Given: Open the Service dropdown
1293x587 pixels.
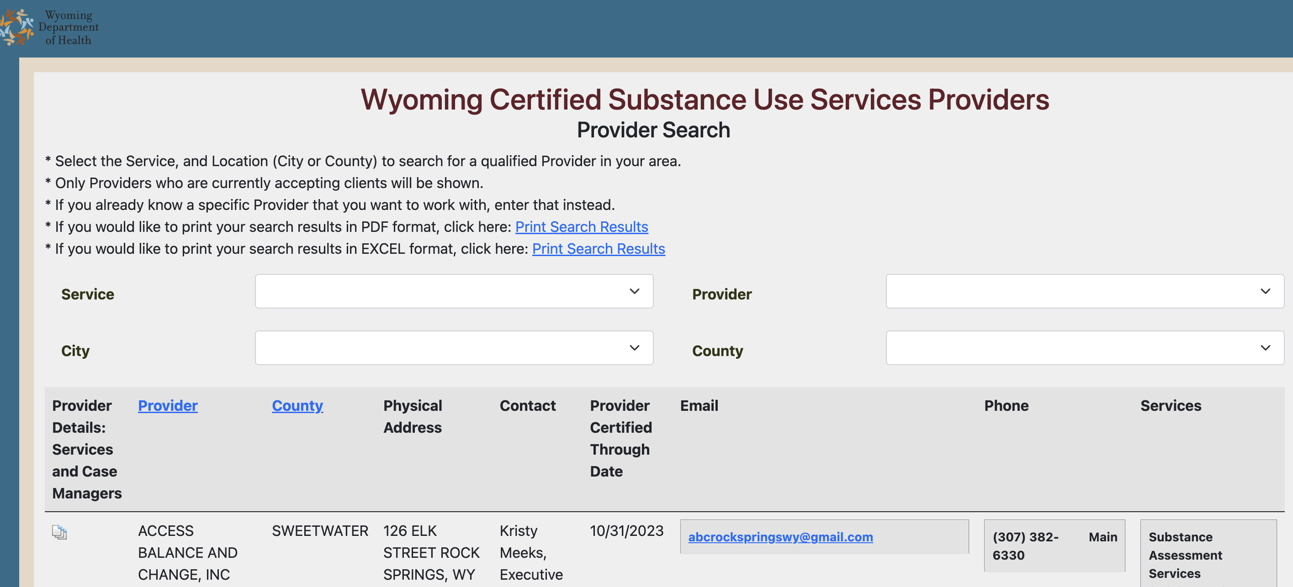Looking at the screenshot, I should tap(453, 291).
